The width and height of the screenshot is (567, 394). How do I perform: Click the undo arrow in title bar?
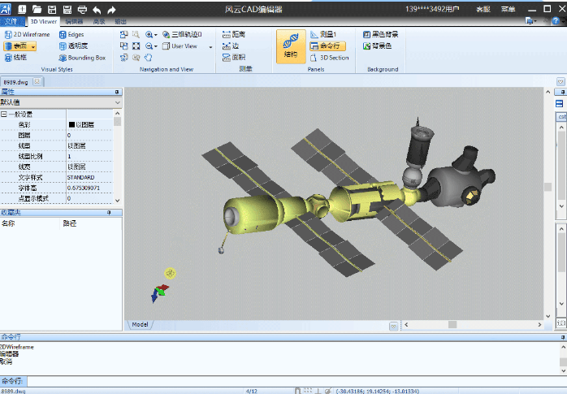click(97, 9)
